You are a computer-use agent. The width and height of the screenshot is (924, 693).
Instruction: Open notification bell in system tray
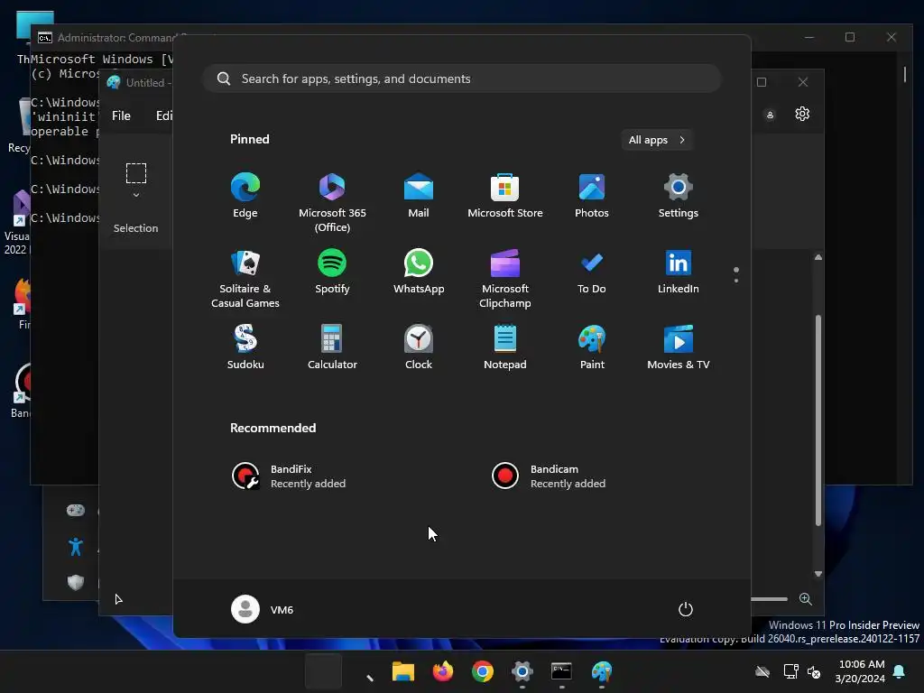point(900,671)
